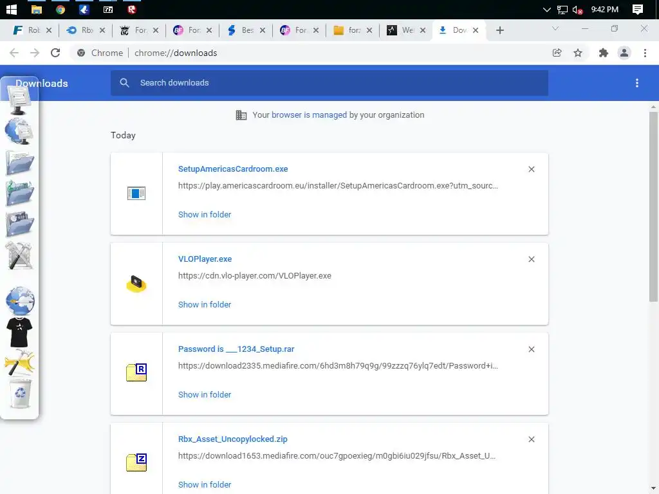659x494 pixels.
Task: Open the black t-shirt dock icon
Action: coord(19,332)
